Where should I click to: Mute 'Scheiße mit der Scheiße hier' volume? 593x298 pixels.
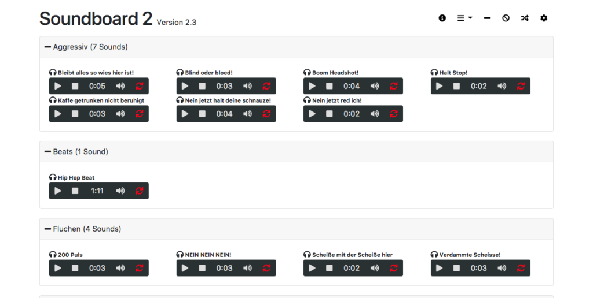[x=375, y=268]
